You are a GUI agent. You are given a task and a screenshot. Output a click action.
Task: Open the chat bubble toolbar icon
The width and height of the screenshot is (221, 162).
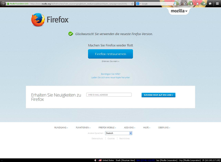pyautogui.click(x=210, y=4)
